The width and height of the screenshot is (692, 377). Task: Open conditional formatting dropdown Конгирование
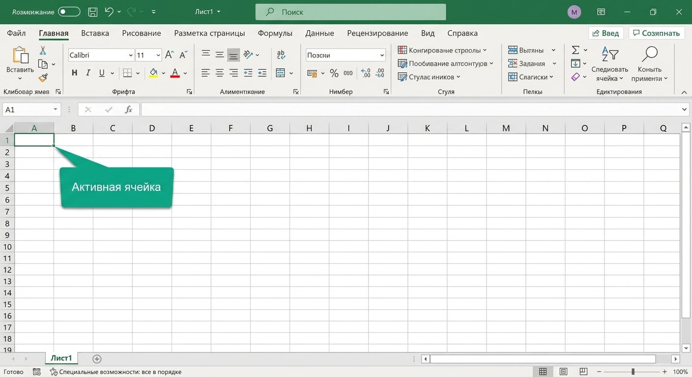(442, 50)
